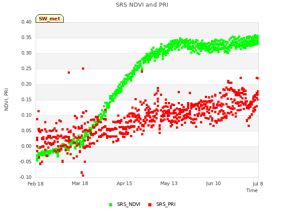Toggle the SRS_PRI legend label
This screenshot has height=213, width=285.
(x=166, y=204)
